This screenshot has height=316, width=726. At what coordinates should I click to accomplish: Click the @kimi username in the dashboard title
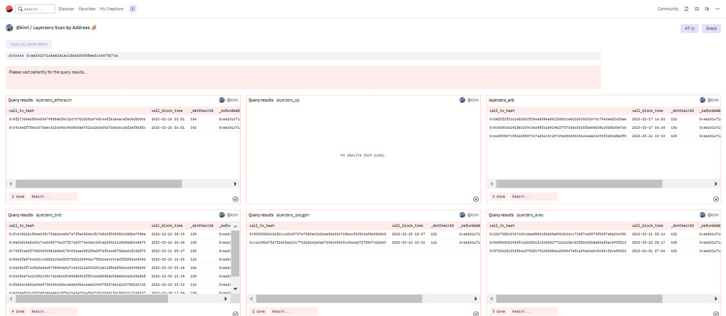22,28
